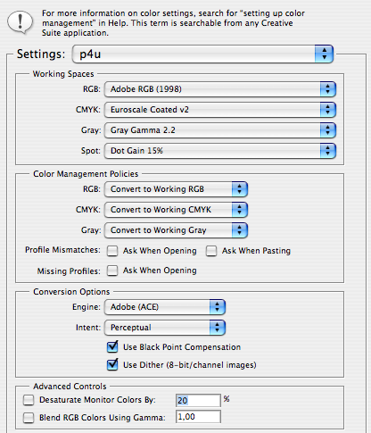Open the Settings p4u dropdown
Screen dimensions: 371x433
coord(202,54)
